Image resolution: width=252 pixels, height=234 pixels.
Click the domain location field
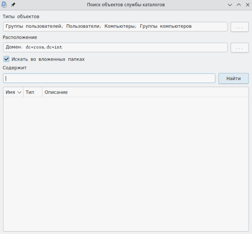115,47
